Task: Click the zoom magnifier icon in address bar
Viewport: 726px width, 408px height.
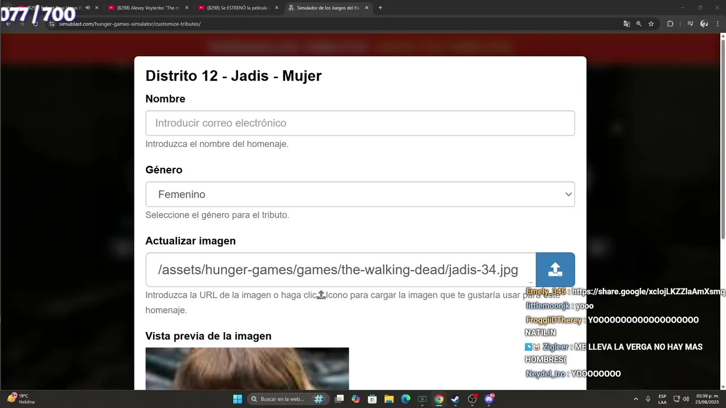Action: click(639, 24)
